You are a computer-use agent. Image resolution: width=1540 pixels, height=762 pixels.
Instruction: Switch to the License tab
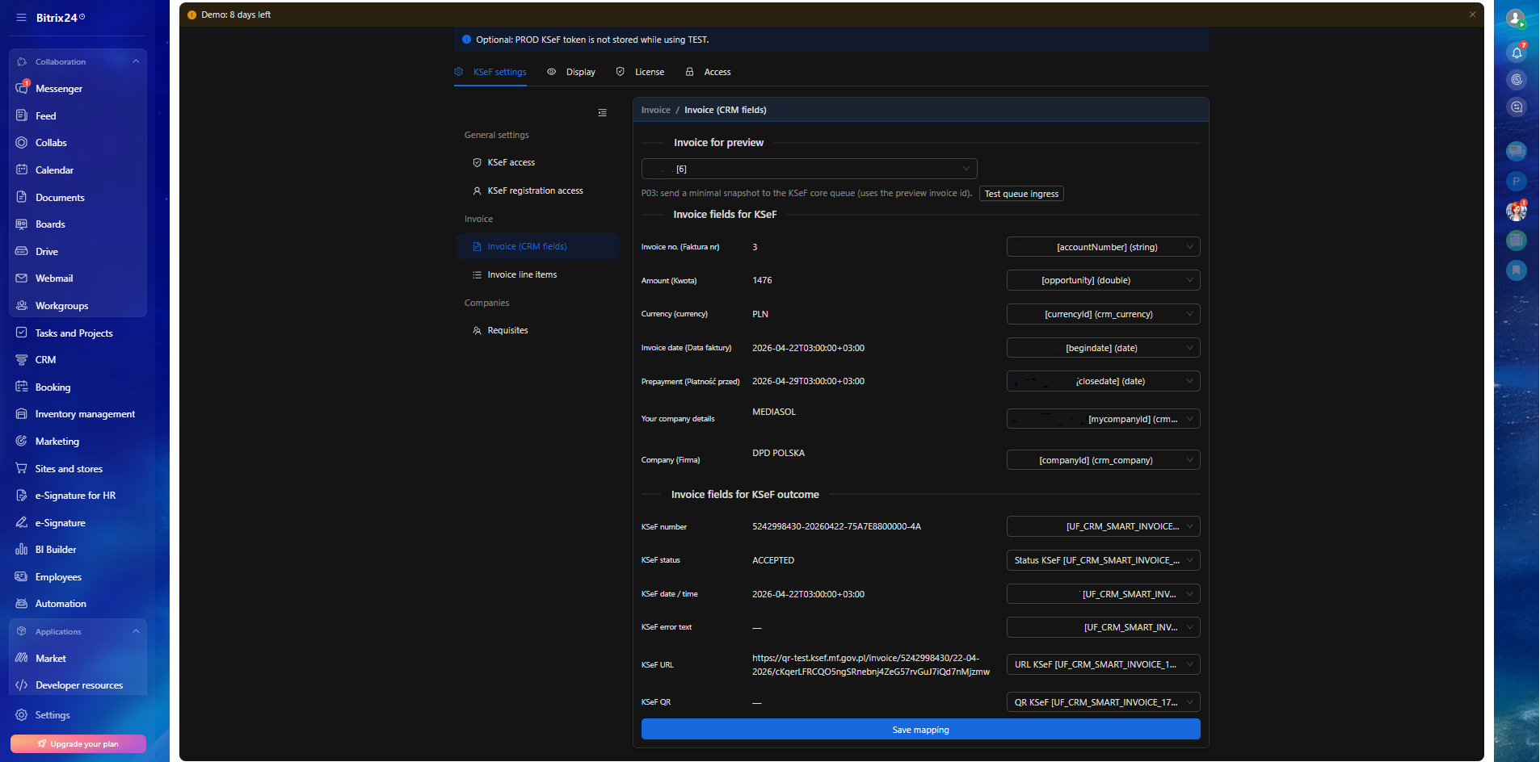pos(641,72)
